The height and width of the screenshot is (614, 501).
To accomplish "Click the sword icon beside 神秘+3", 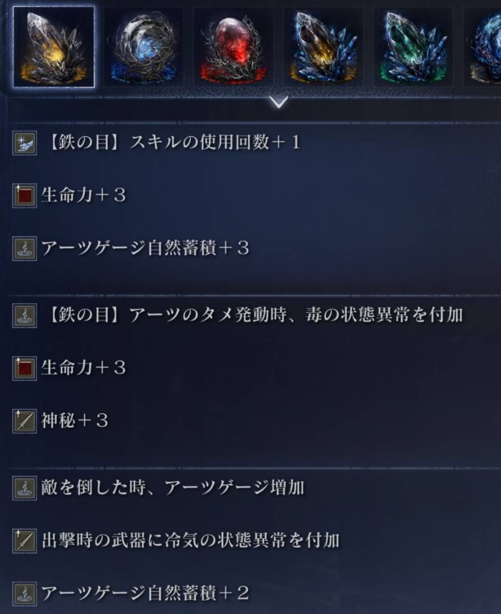I will 25,421.
